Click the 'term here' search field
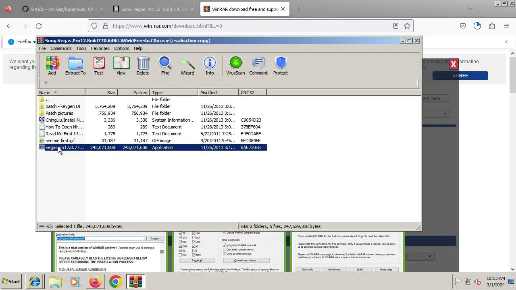 pos(436,98)
